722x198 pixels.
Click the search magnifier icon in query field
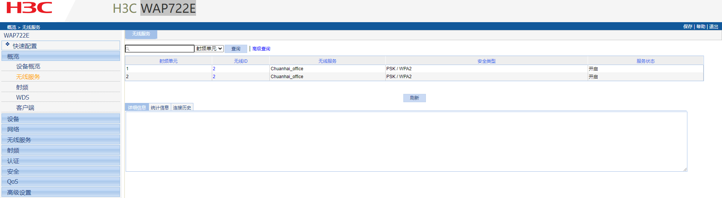128,49
